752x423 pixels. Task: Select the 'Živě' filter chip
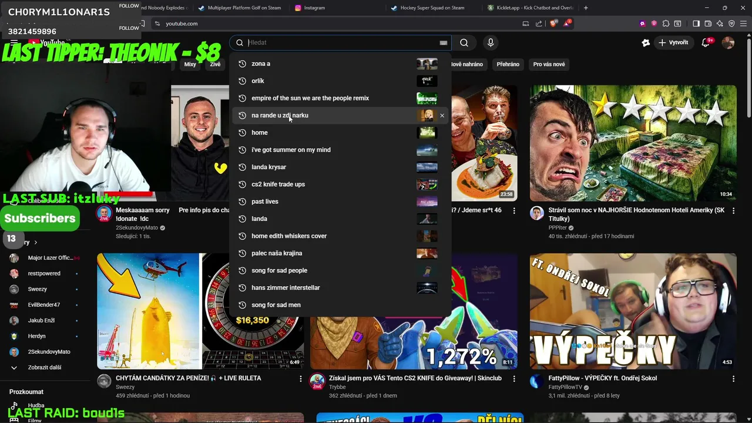coord(215,64)
